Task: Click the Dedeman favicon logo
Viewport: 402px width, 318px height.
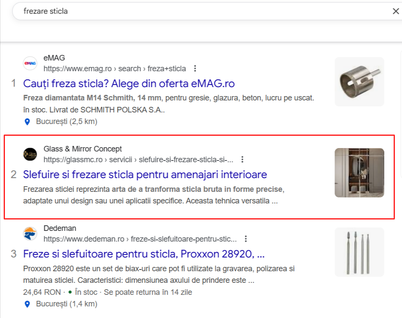Action: tap(30, 233)
